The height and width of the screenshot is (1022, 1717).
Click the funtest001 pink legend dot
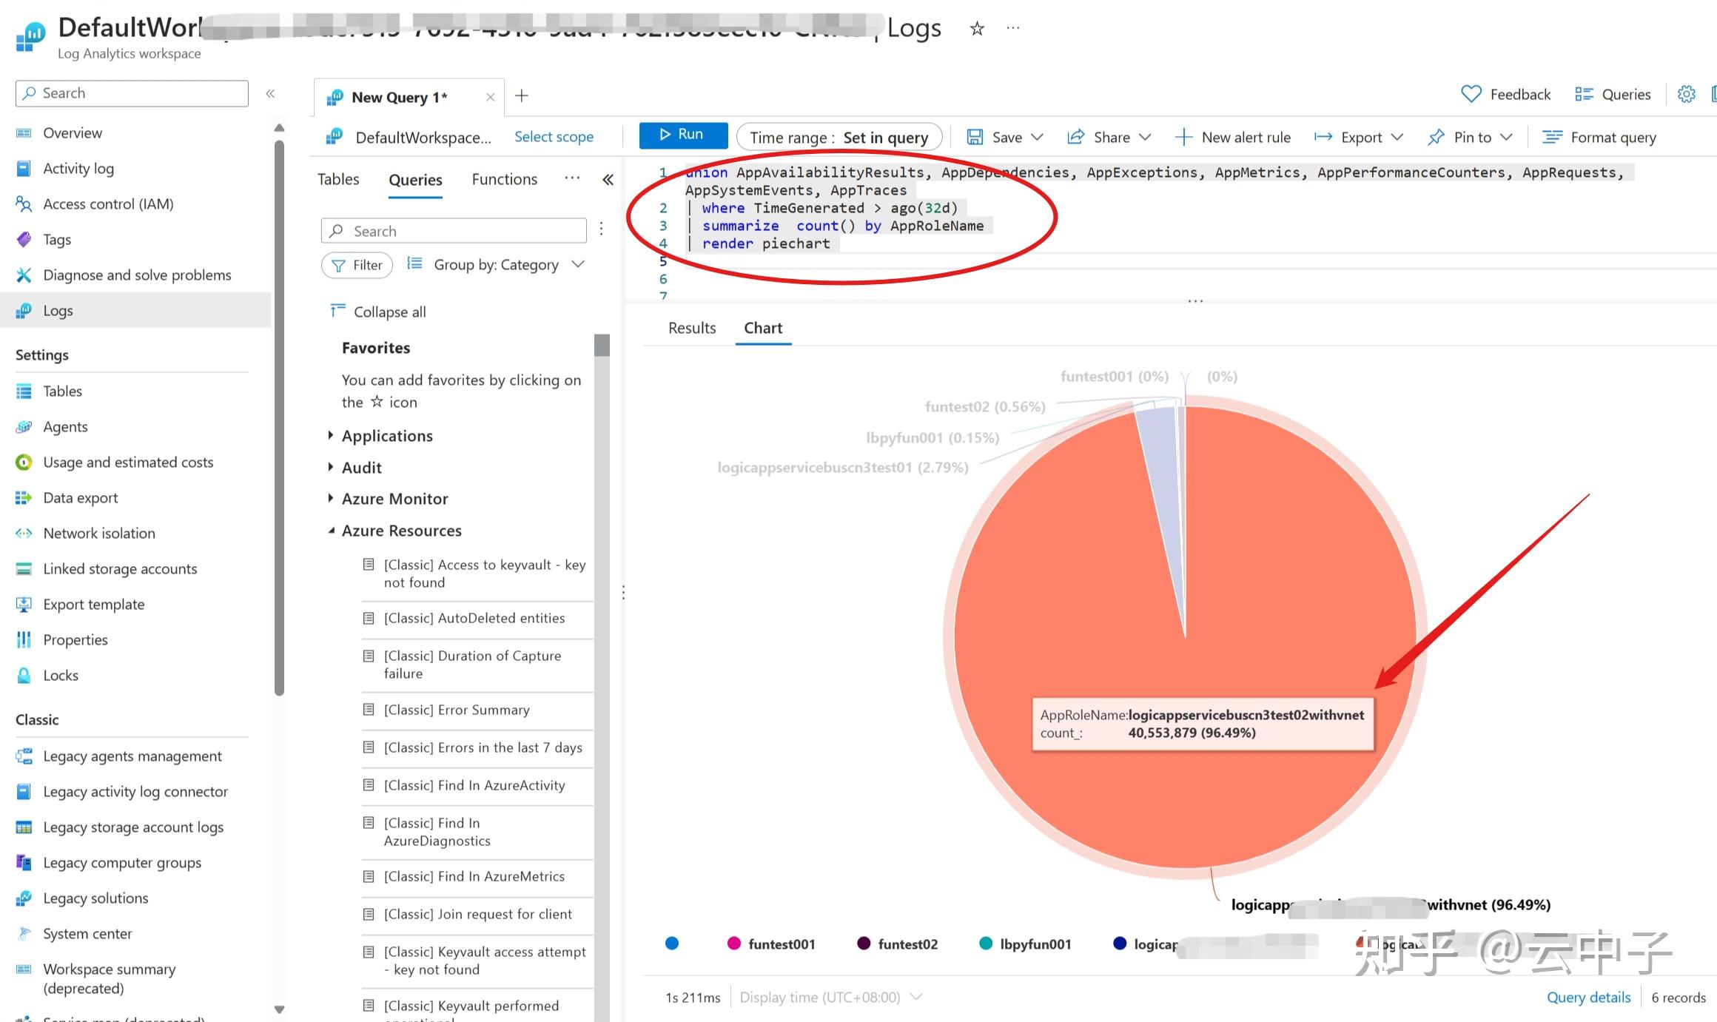tap(735, 944)
